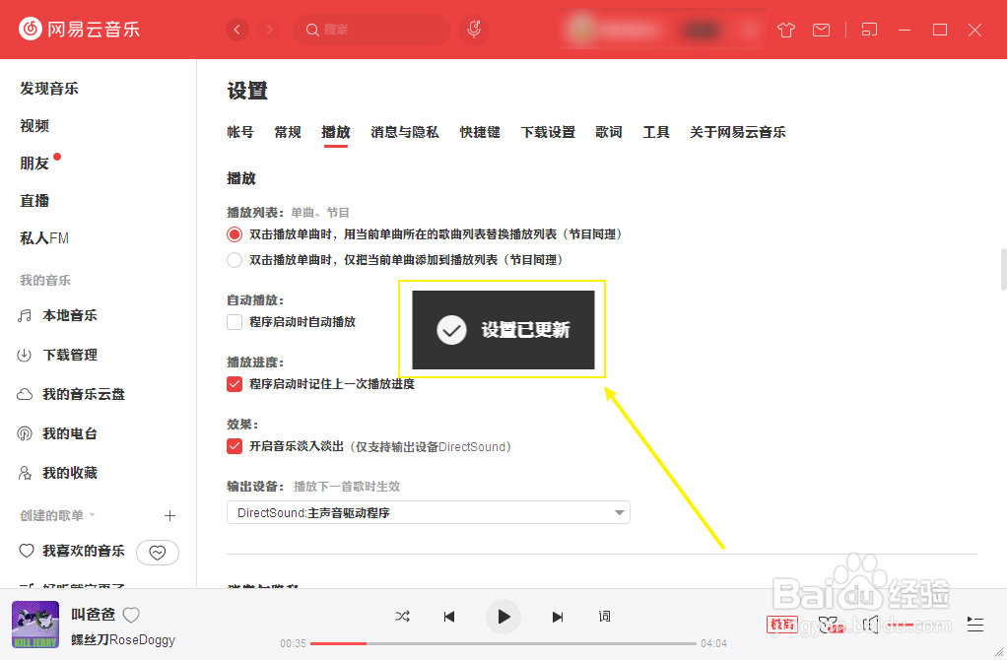Open 本地音乐 with music note icon

point(58,315)
